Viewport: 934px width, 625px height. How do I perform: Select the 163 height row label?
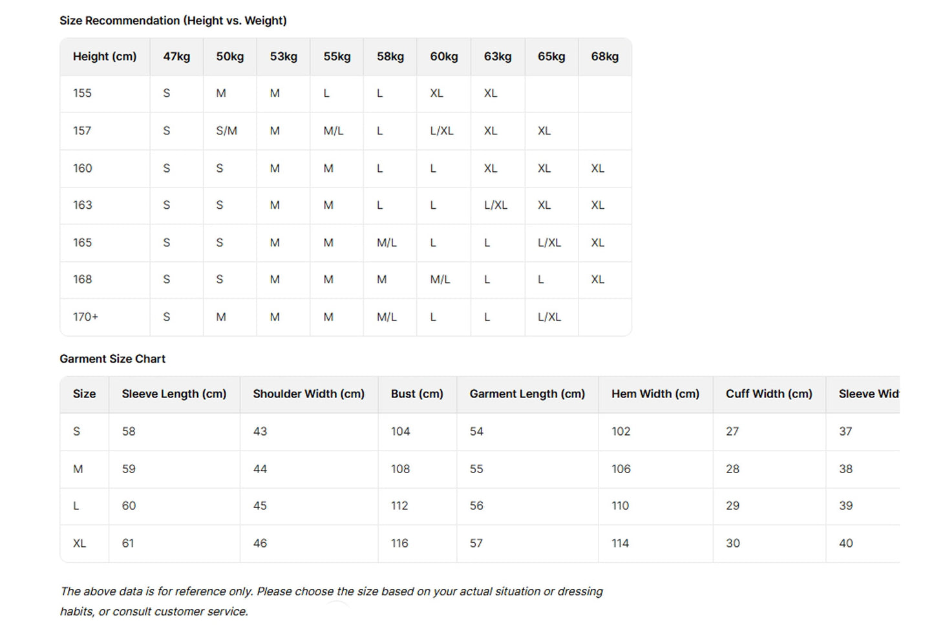tap(82, 206)
